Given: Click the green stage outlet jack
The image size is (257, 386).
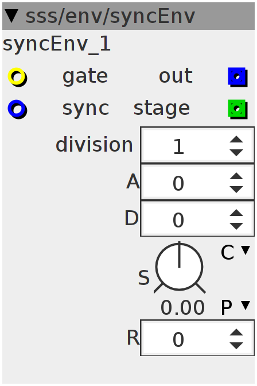Looking at the screenshot, I should [237, 109].
